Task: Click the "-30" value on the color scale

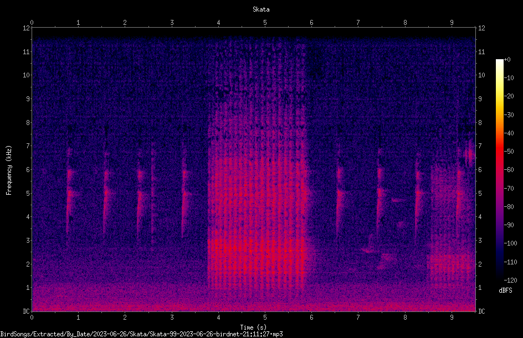Action: [x=509, y=115]
